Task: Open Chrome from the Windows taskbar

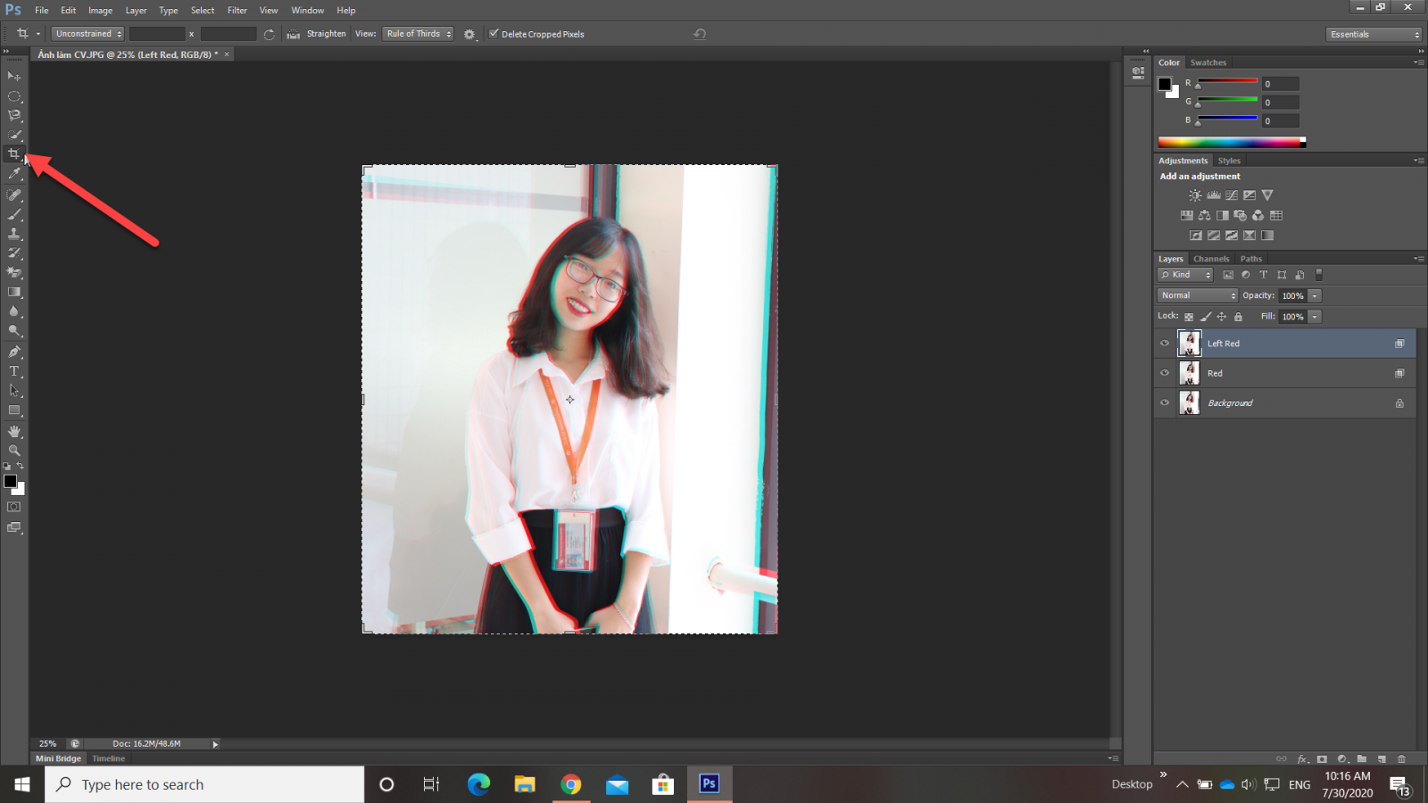Action: pos(571,784)
